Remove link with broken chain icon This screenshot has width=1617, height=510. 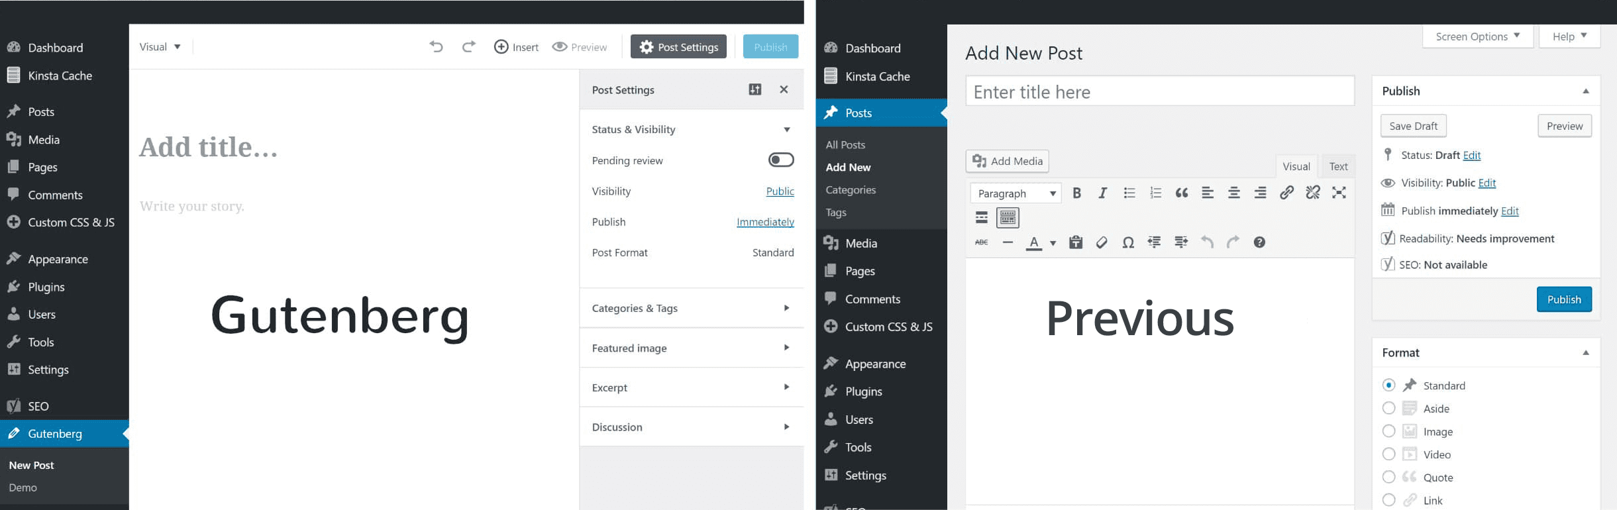(1313, 193)
